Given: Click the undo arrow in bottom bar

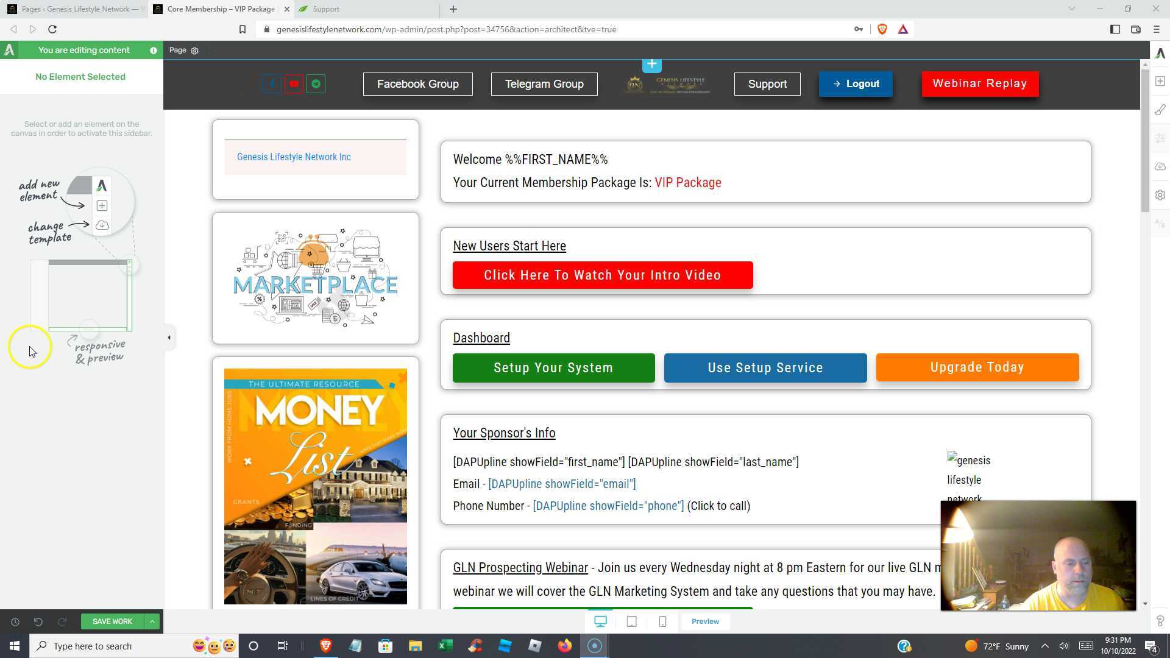Looking at the screenshot, I should pos(38,621).
